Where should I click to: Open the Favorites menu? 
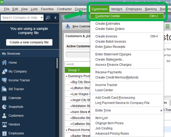pos(47,9)
